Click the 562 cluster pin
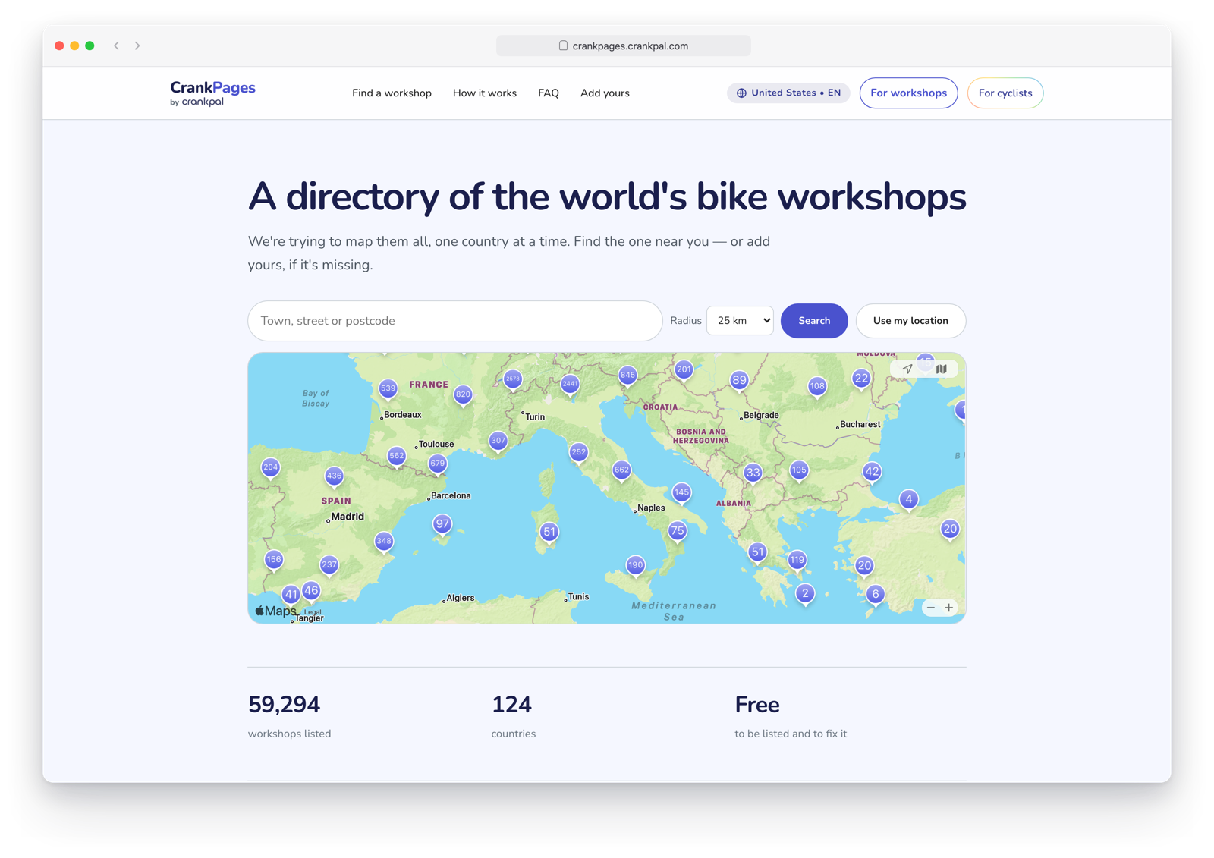 396,456
